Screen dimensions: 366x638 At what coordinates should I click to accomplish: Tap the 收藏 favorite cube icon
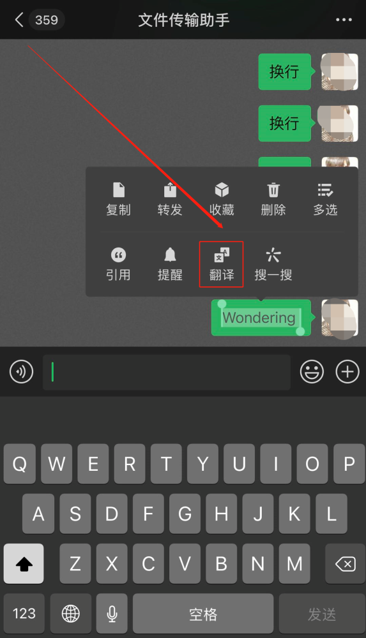pos(222,199)
